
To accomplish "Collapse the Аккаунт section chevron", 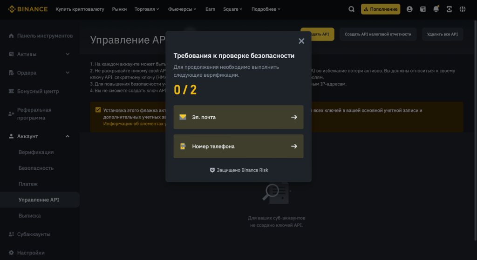I will (68, 136).
